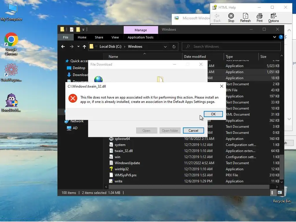Viewport: 296px width, 222px height.
Task: Select the WindowsUpdate text document row
Action: [x=192, y=163]
